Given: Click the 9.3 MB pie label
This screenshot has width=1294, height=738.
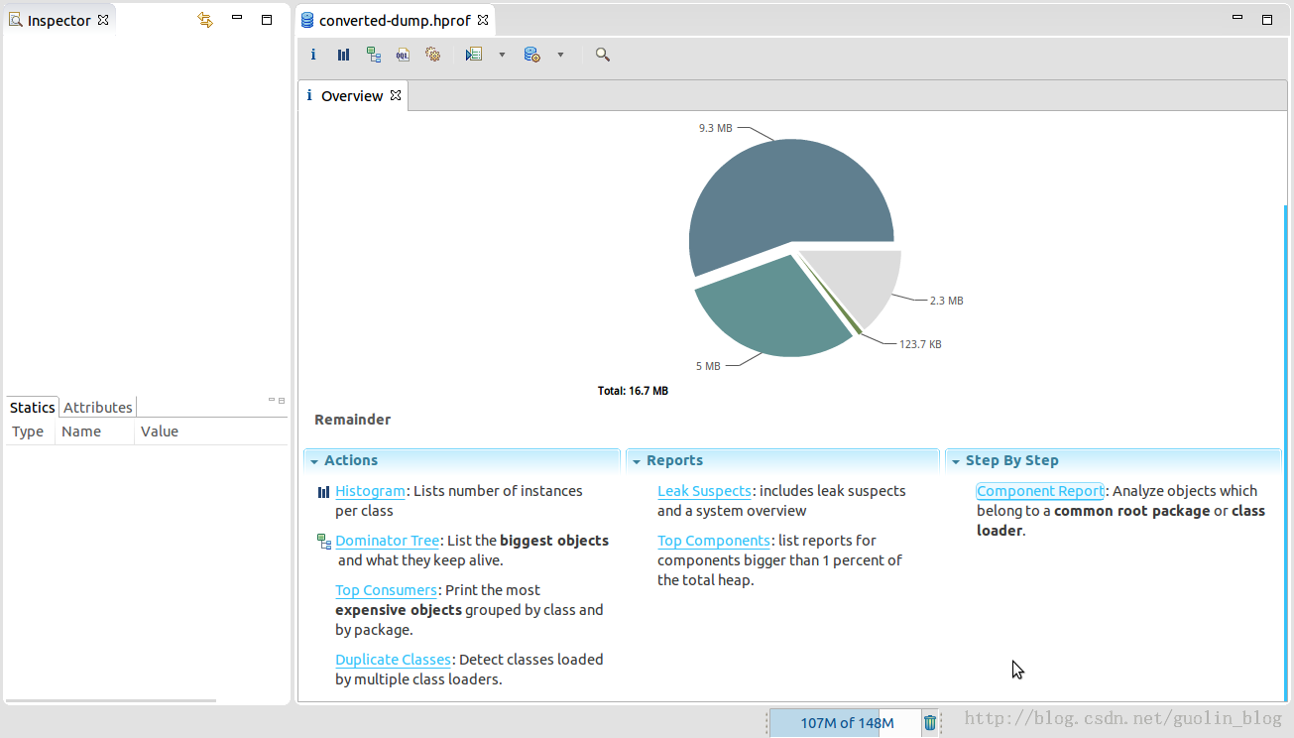Looking at the screenshot, I should [x=715, y=128].
